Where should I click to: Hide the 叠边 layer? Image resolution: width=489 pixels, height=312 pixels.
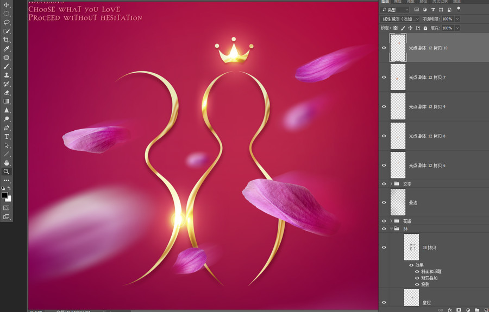pyautogui.click(x=384, y=202)
